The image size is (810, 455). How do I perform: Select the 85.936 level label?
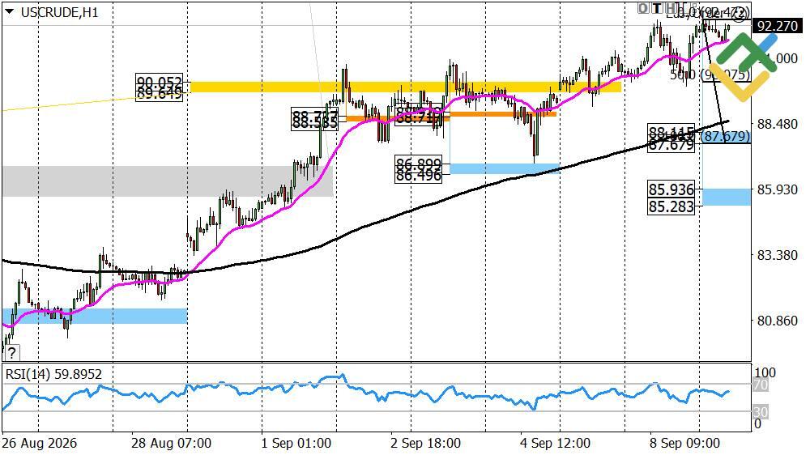point(671,189)
